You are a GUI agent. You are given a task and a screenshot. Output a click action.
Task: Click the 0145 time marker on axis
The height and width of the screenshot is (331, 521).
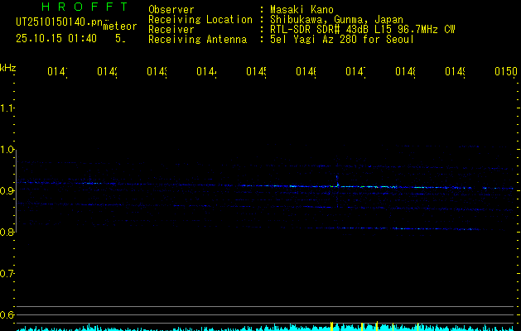click(x=255, y=73)
